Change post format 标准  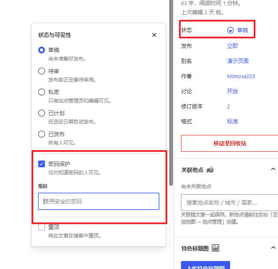click(232, 122)
